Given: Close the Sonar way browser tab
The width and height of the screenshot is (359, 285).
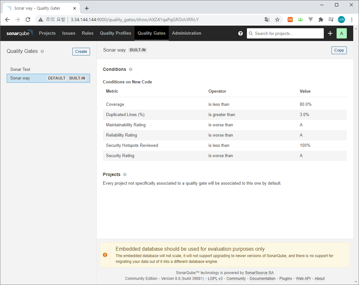Looking at the screenshot, I should [75, 8].
